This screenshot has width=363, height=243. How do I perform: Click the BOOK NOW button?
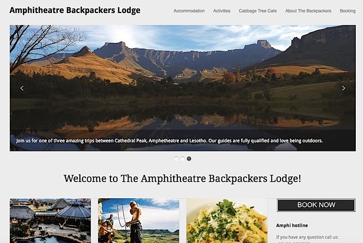[316, 205]
